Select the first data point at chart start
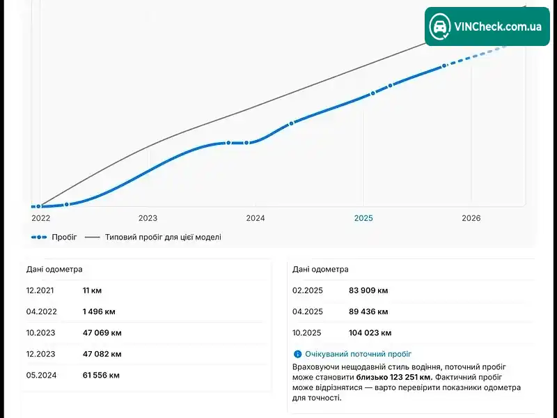The width and height of the screenshot is (557, 418). coord(39,206)
